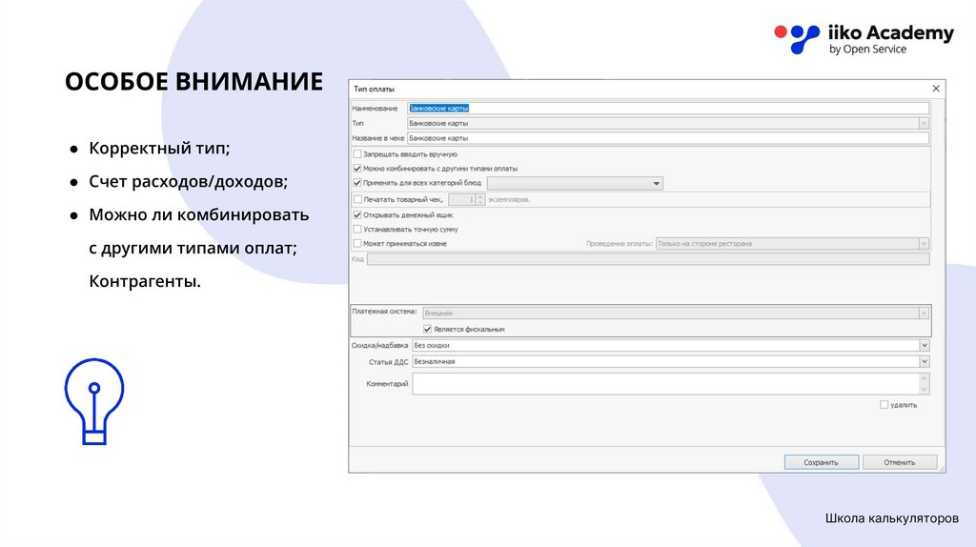976x547 pixels.
Task: Click the blue light bulb icon
Action: [x=94, y=401]
